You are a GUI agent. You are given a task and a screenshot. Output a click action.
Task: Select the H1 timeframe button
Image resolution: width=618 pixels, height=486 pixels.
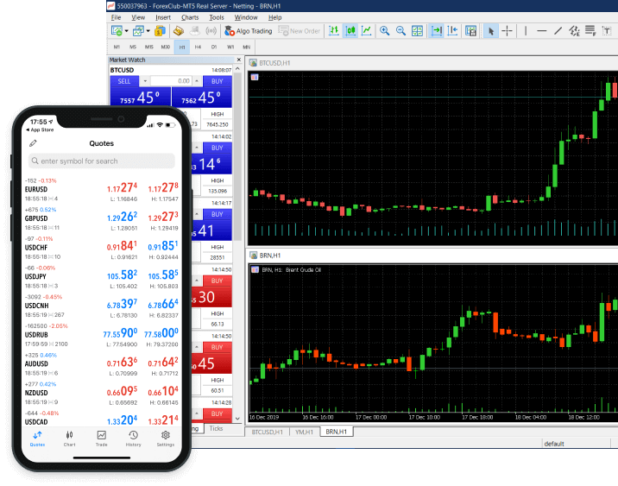coord(182,47)
